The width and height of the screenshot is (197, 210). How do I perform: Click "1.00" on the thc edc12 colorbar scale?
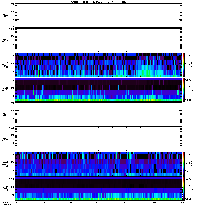(188, 155)
